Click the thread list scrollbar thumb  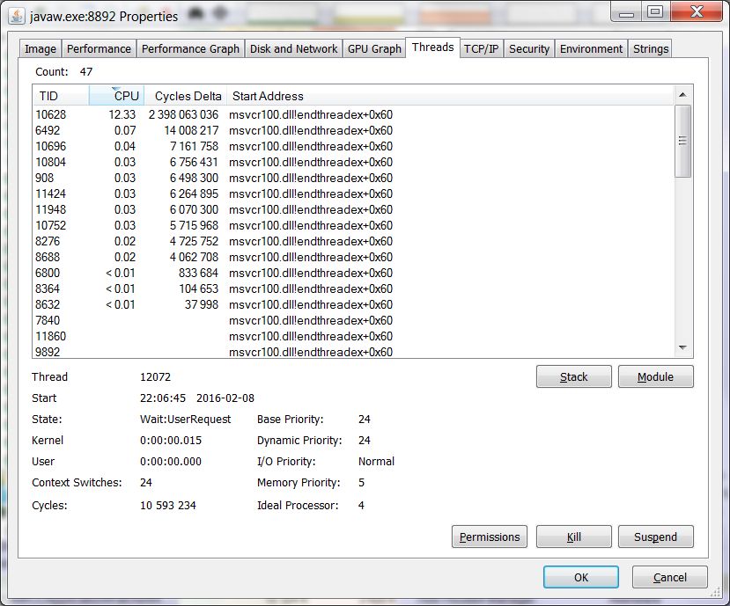point(682,141)
